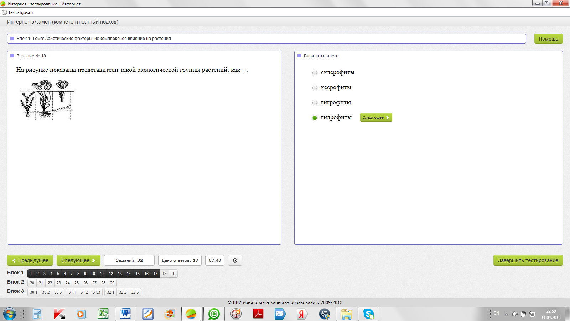Click the large Следующее button at bottom left

(x=78, y=260)
